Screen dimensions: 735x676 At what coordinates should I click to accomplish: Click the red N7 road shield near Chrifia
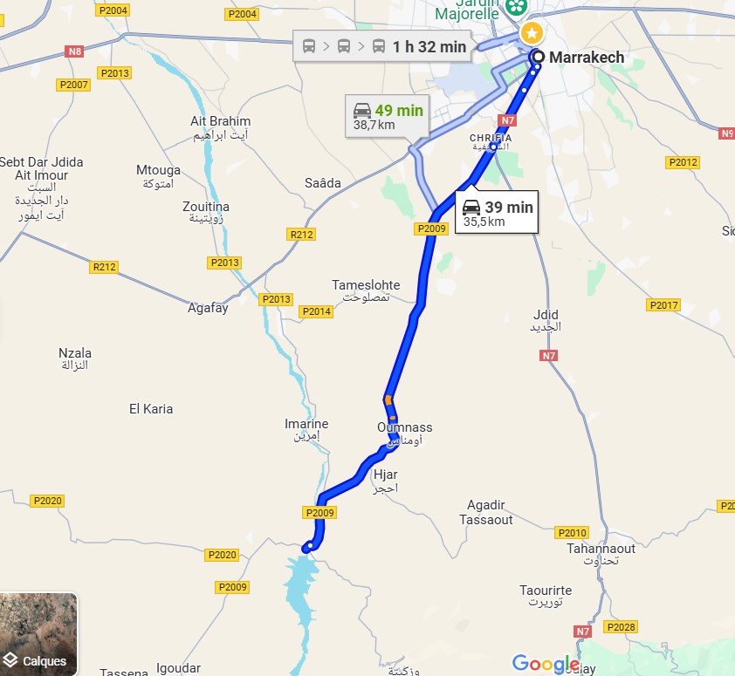[508, 120]
